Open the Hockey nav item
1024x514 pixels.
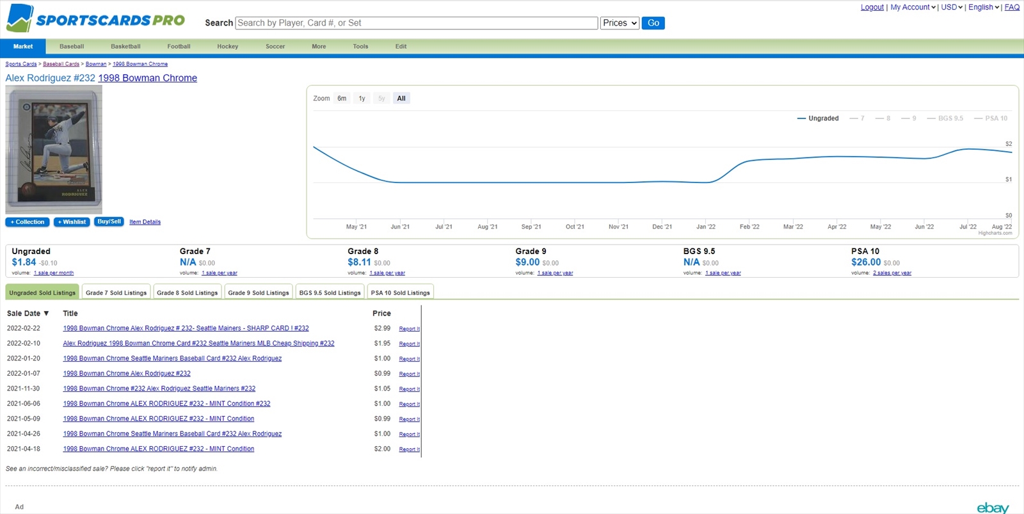coord(227,47)
